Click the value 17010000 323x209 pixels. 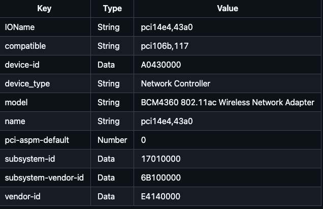[160, 159]
